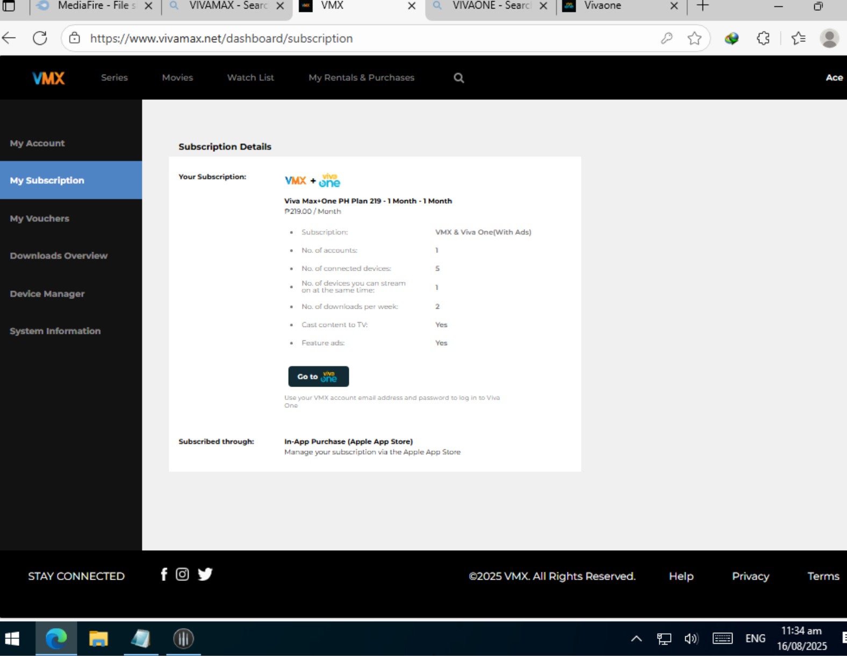847x656 pixels.
Task: Open the Terms footer link
Action: click(x=823, y=576)
